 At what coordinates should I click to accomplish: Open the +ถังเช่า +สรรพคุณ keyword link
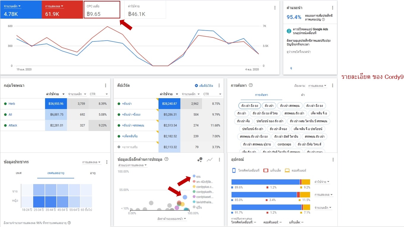point(133,125)
